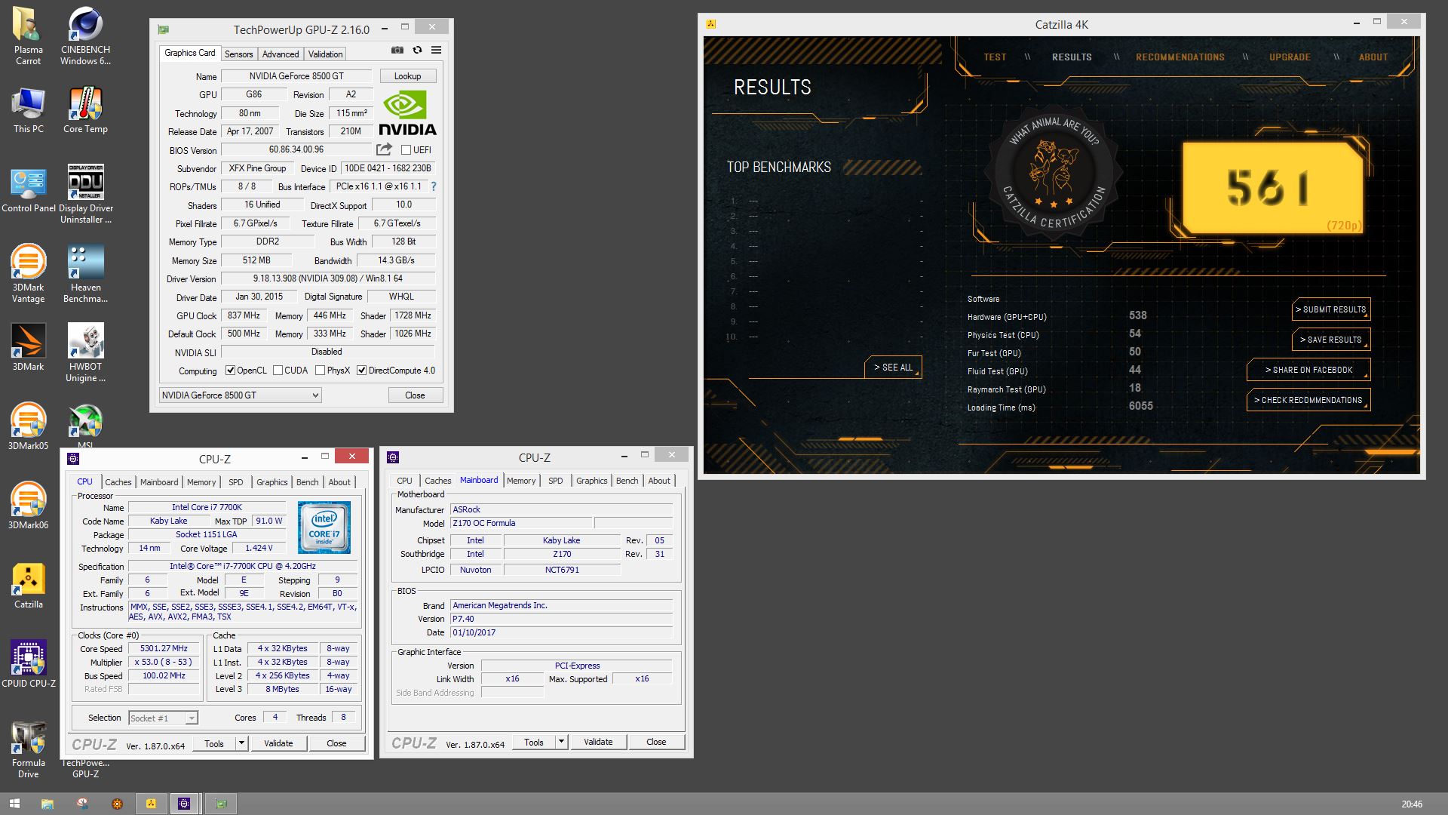Go to Catzilla TEST tab
This screenshot has width=1448, height=815.
coord(995,57)
